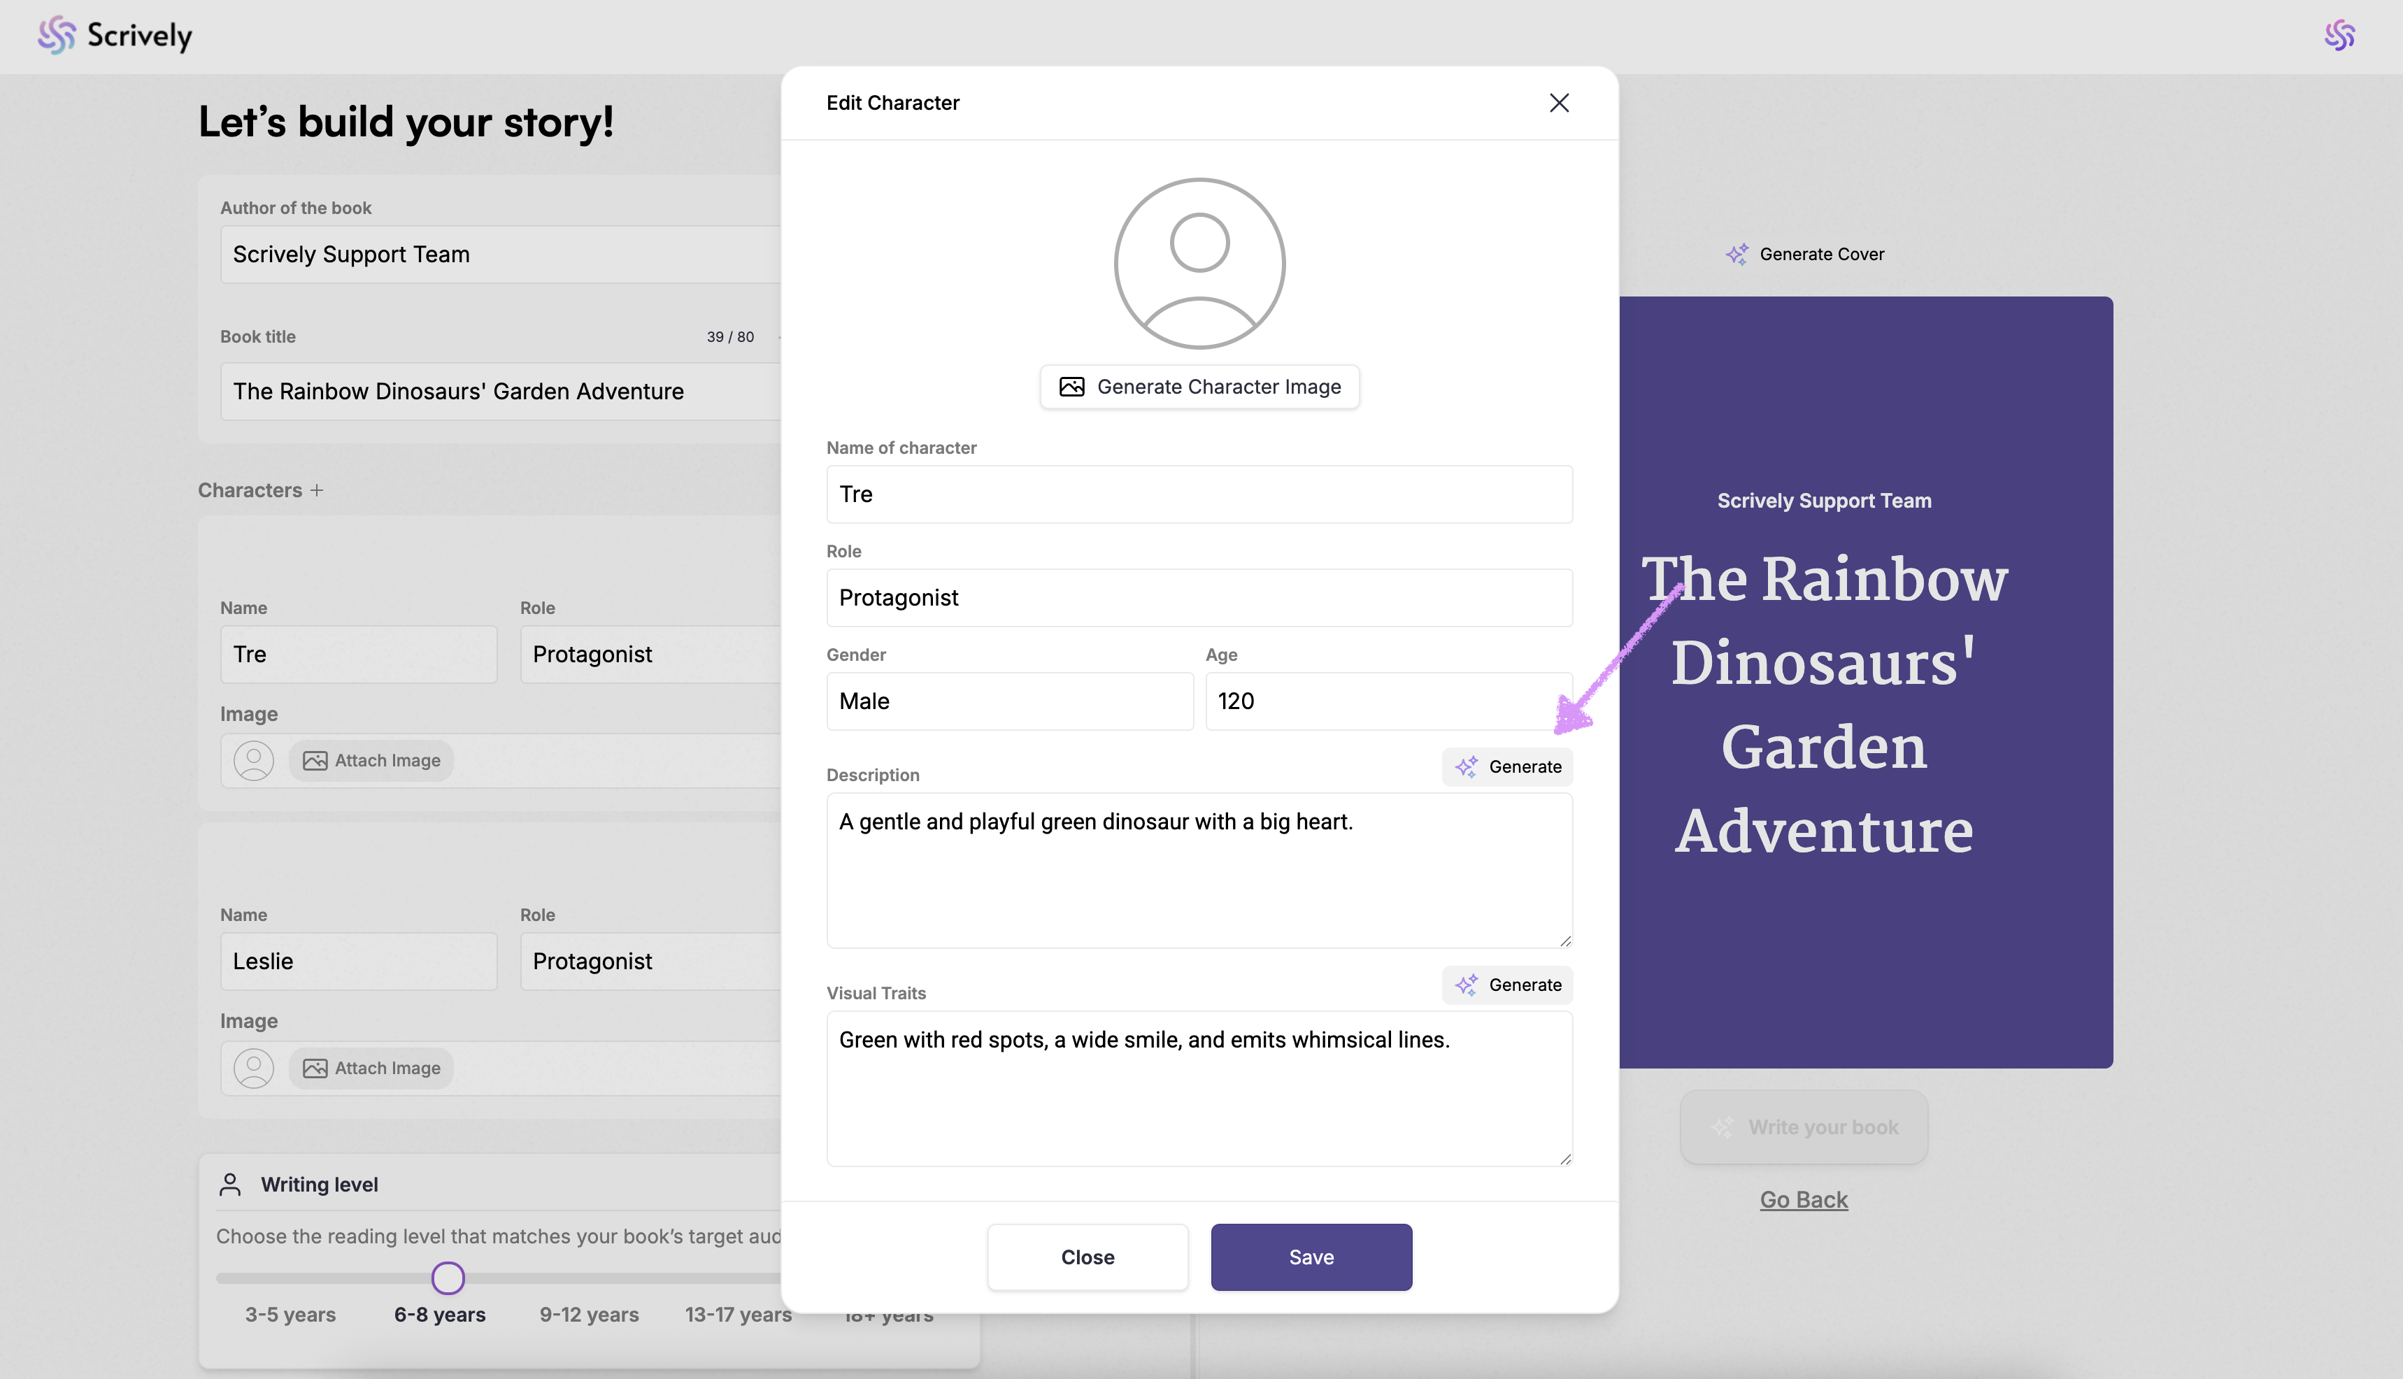The height and width of the screenshot is (1379, 2403).
Task: Click the Scrively logo in header
Action: [x=115, y=36]
